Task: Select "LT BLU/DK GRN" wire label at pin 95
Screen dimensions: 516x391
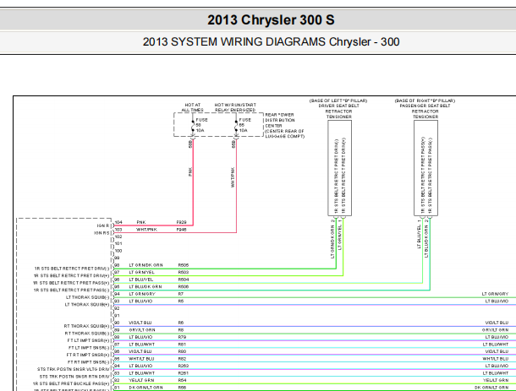Action: 145,287
